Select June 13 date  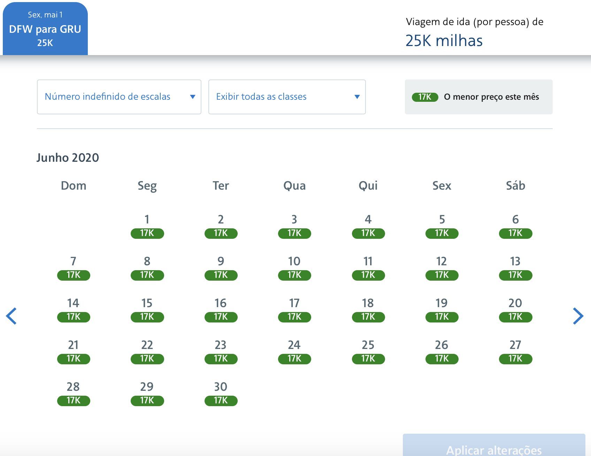point(516,268)
